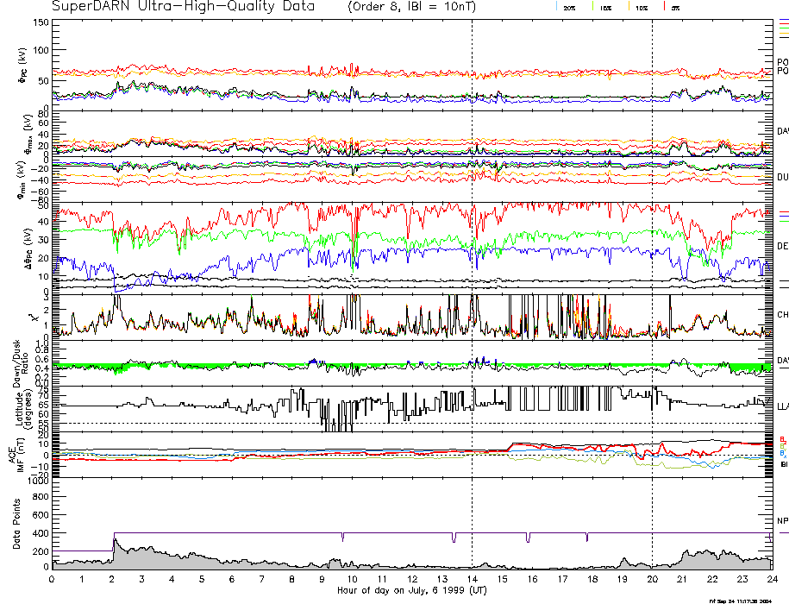
Task: Click the NP label beside Data Points panel
Action: [782, 521]
